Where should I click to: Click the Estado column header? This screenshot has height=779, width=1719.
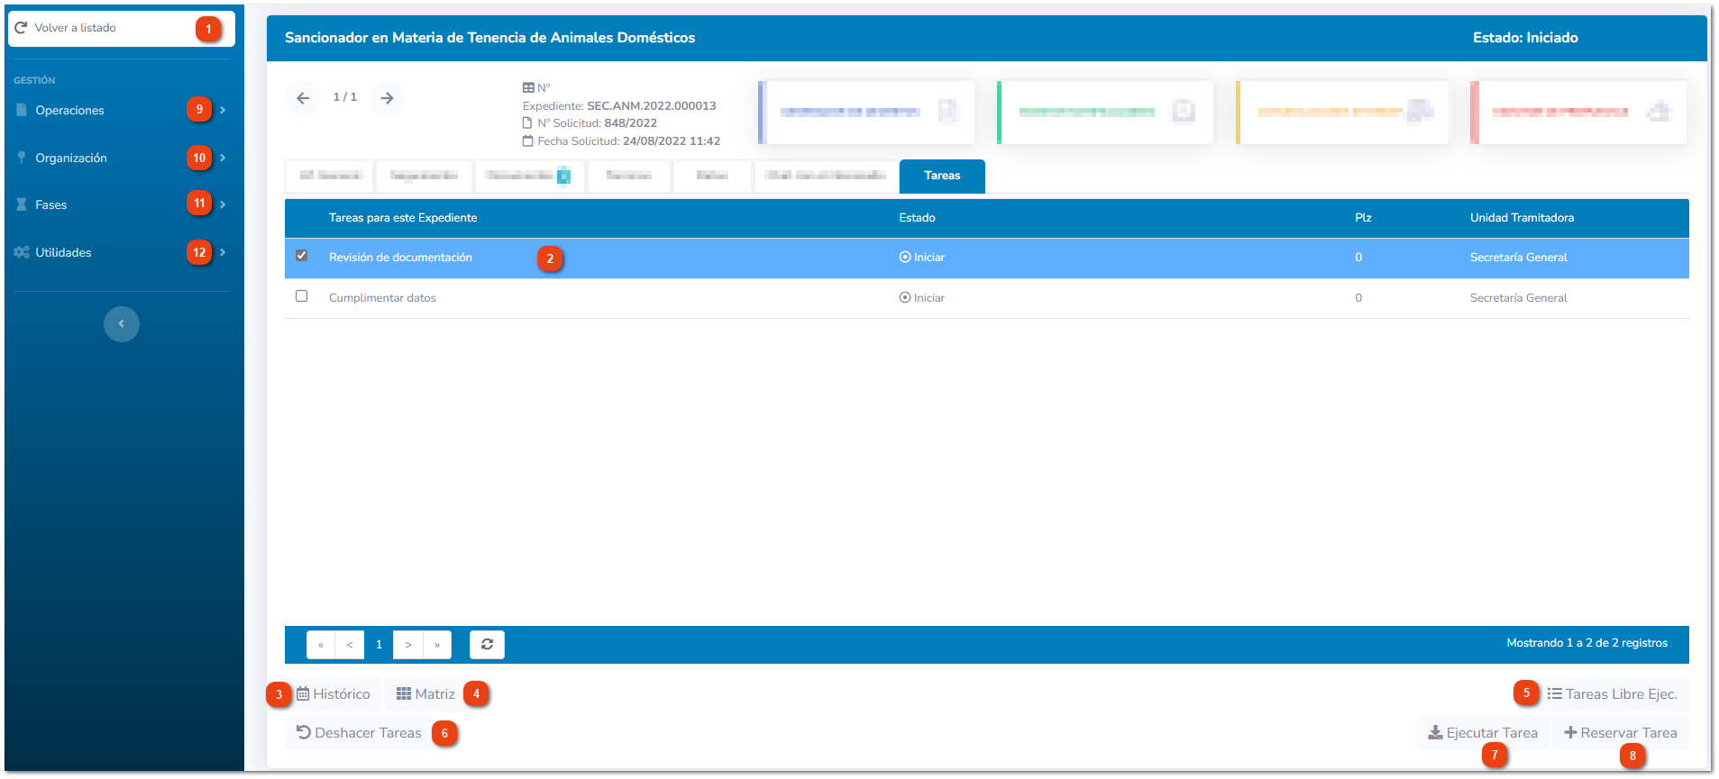click(917, 218)
